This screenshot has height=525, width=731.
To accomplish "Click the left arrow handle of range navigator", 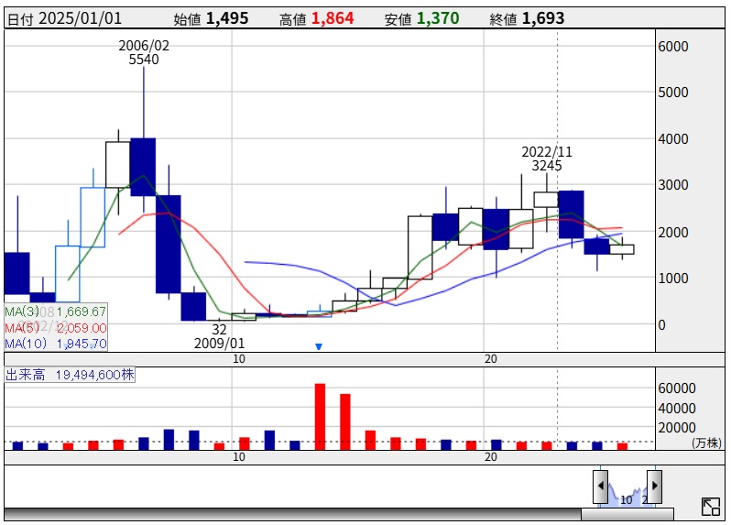I will tap(601, 484).
